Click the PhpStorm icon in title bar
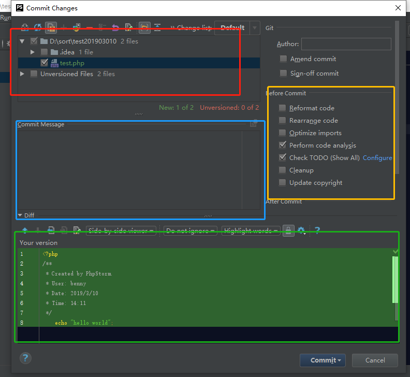 coord(20,8)
